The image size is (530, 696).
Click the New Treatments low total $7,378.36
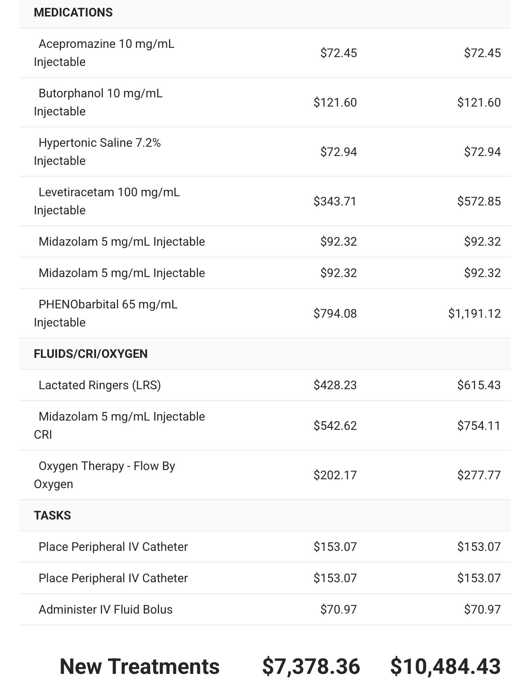coord(311,666)
